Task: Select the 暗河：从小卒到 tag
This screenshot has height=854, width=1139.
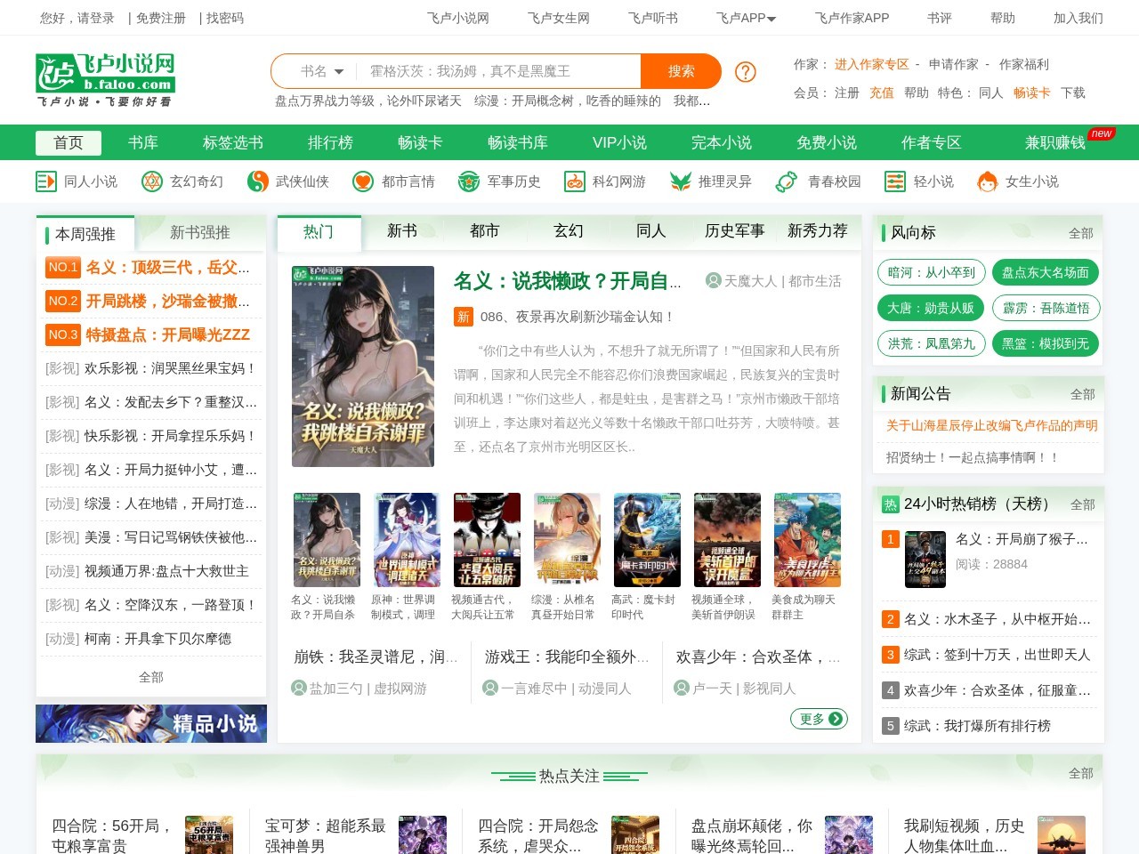Action: pyautogui.click(x=931, y=272)
